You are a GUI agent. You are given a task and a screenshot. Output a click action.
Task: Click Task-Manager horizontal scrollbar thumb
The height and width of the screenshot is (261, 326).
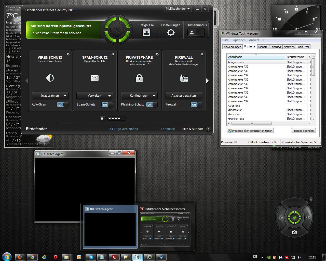251,123
